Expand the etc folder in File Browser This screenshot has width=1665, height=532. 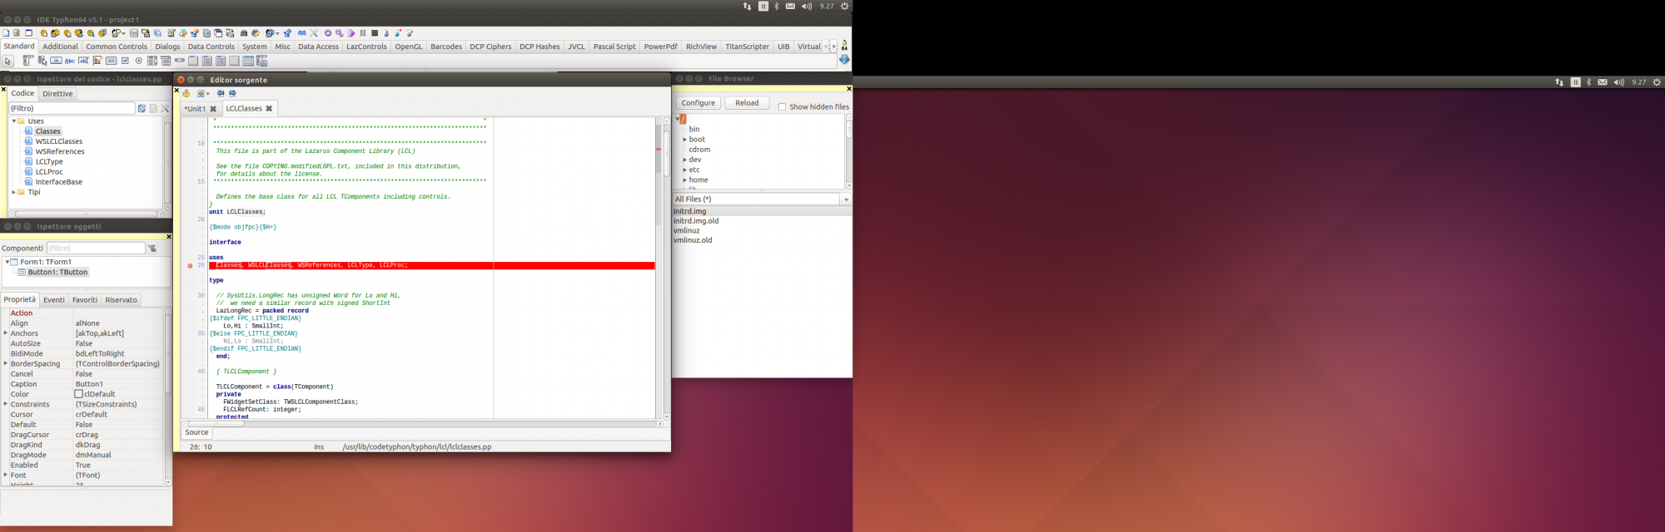click(x=684, y=170)
